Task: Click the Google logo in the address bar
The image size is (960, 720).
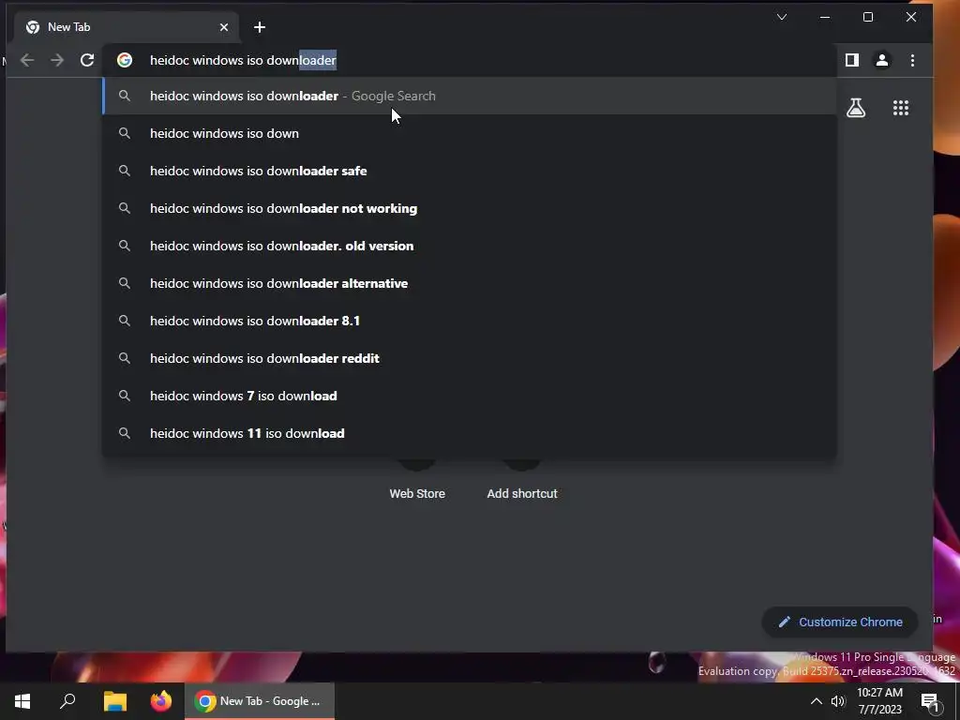Action: (x=125, y=60)
